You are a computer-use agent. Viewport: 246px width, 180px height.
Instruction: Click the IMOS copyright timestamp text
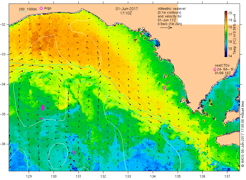pos(242,134)
